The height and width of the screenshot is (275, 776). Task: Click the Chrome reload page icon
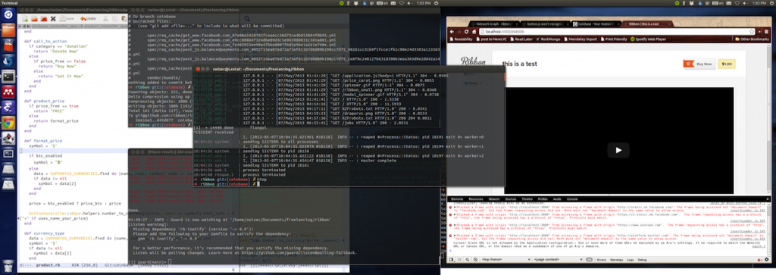[x=466, y=32]
